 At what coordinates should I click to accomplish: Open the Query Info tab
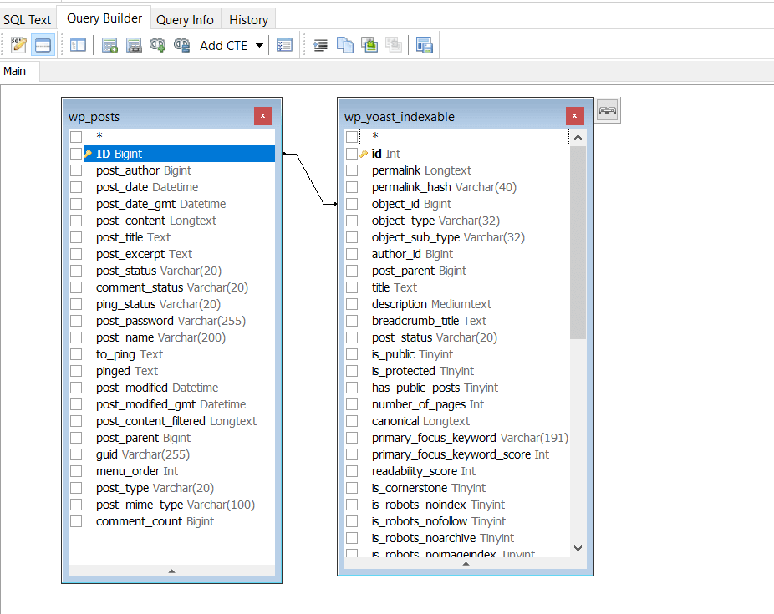(185, 20)
